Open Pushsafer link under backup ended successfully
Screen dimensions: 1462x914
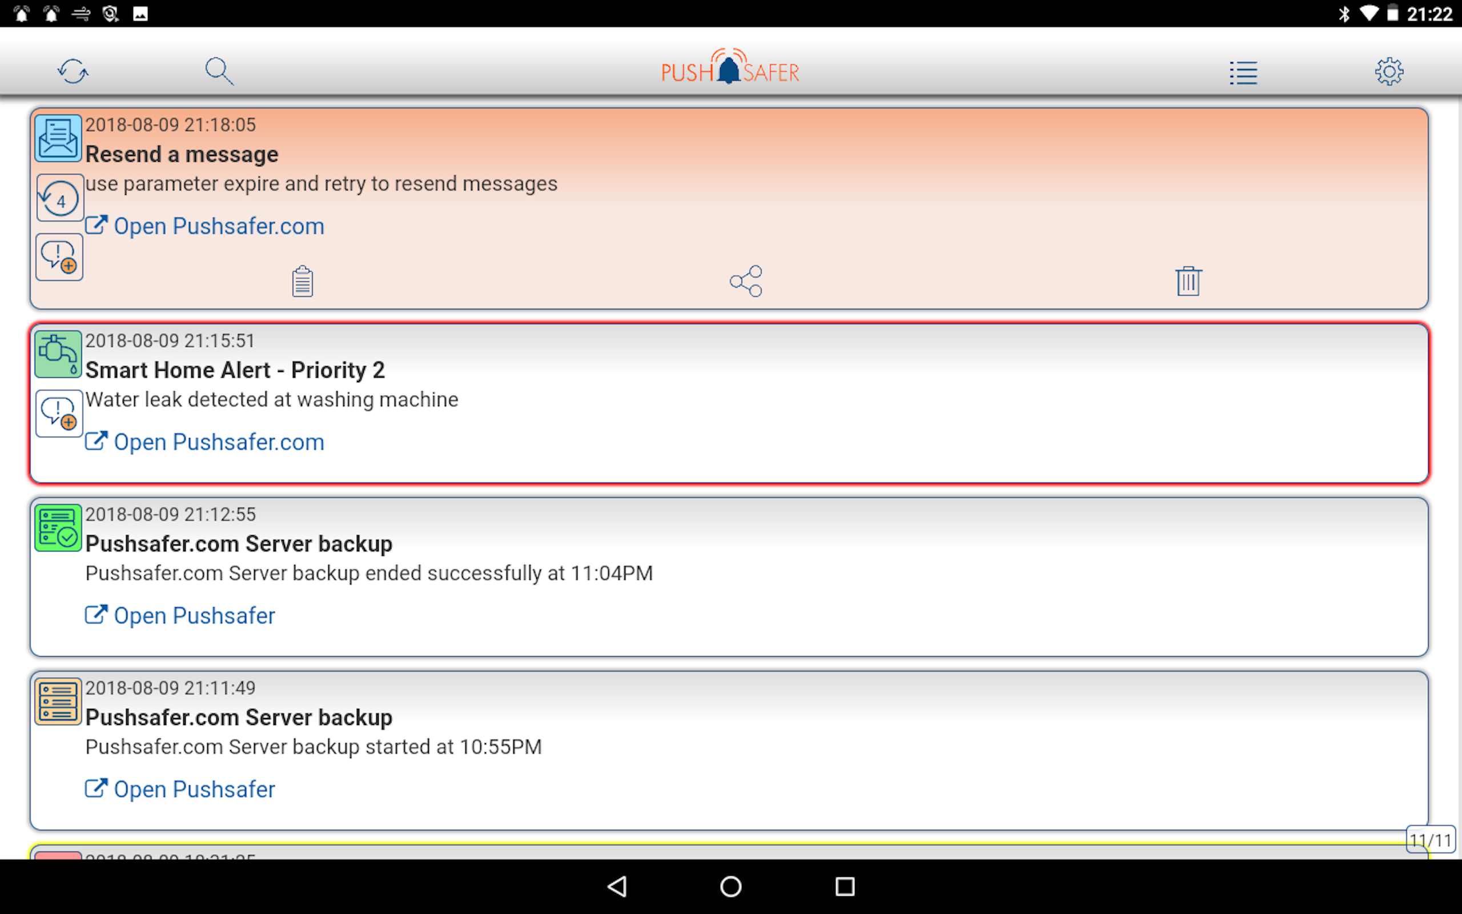180,615
